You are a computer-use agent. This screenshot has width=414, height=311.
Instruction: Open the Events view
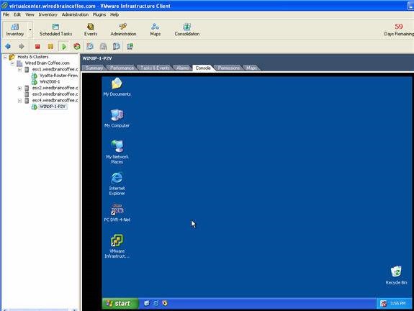91,30
